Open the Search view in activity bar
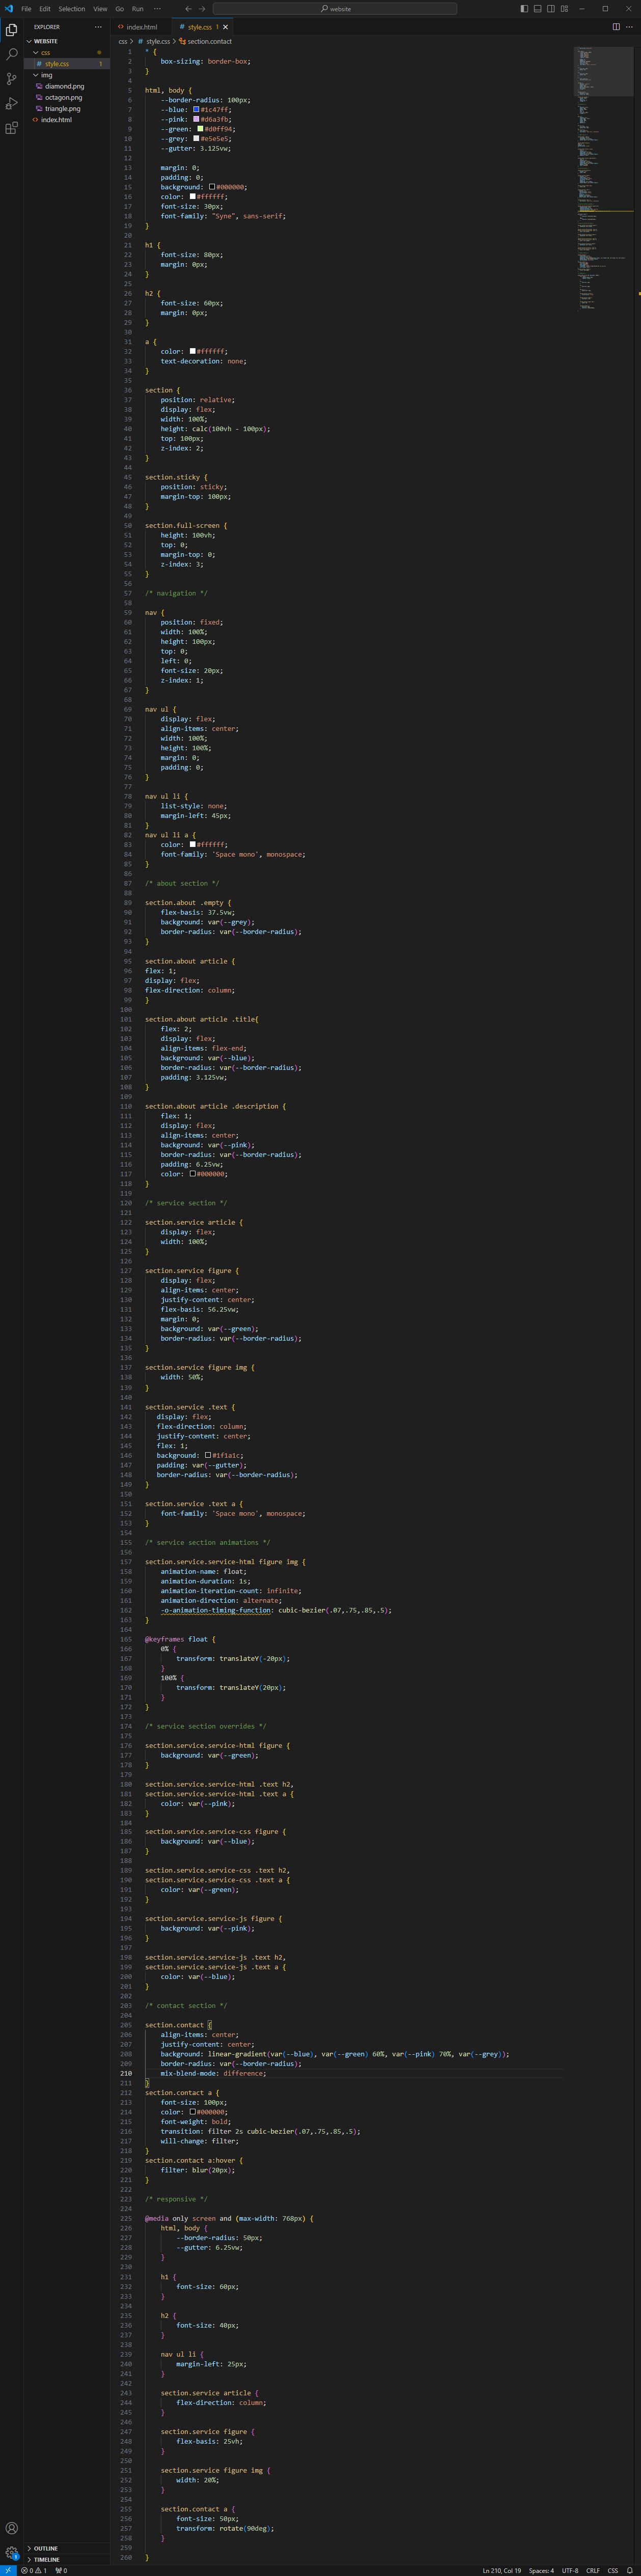Image resolution: width=641 pixels, height=2576 pixels. 12,54
